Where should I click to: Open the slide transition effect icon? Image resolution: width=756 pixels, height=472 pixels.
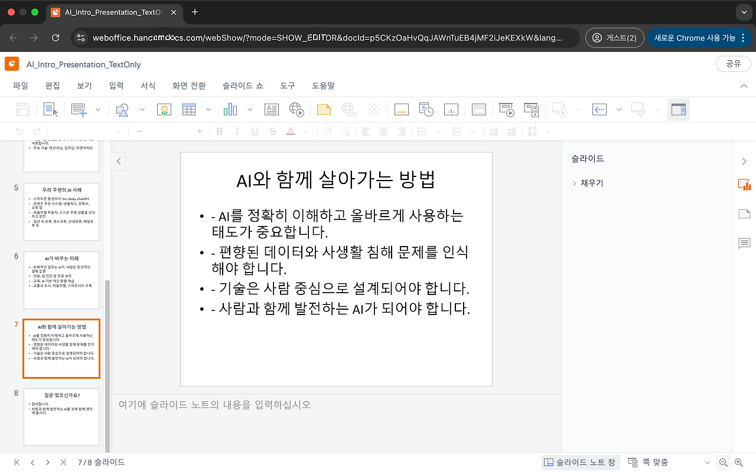pos(599,109)
